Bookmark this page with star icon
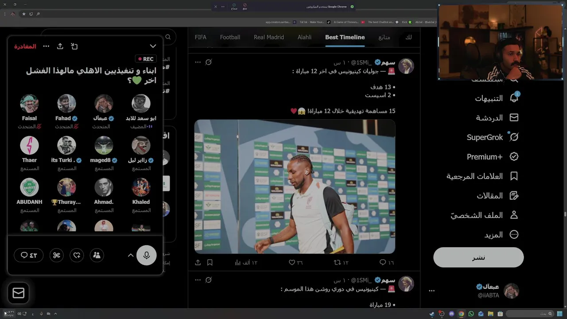 [x=24, y=14]
